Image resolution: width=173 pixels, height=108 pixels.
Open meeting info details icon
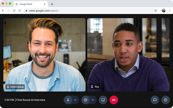coord(165,100)
